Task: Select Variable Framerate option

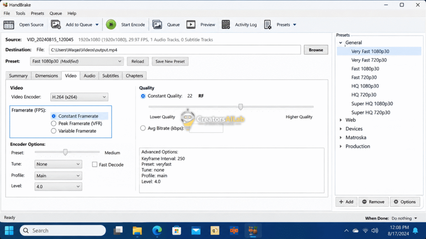Action: pos(54,131)
